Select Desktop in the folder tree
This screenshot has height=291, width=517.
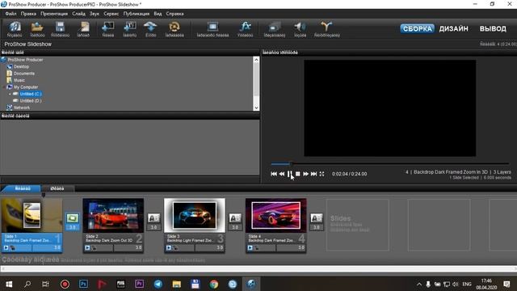[21, 66]
